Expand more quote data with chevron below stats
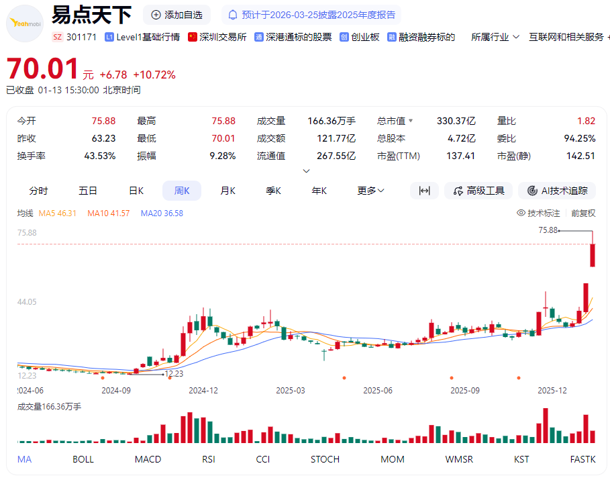This screenshot has height=480, width=610. tap(307, 171)
